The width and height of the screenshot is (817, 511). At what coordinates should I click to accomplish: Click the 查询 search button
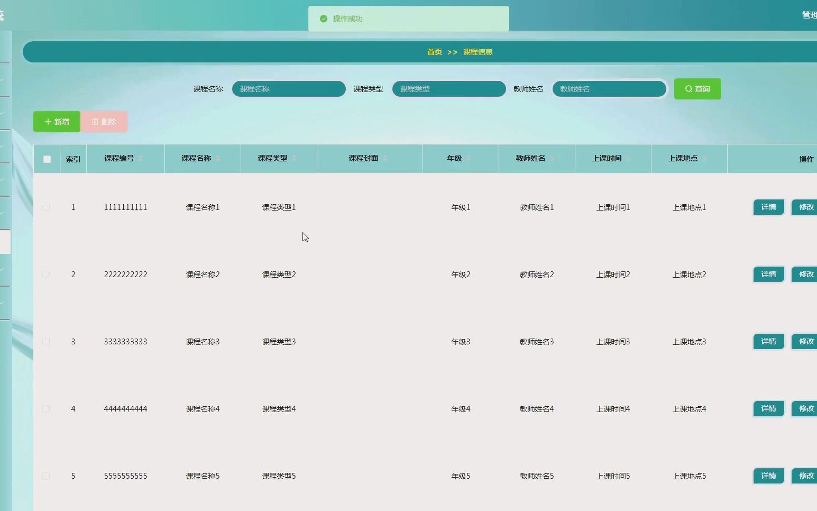click(697, 89)
